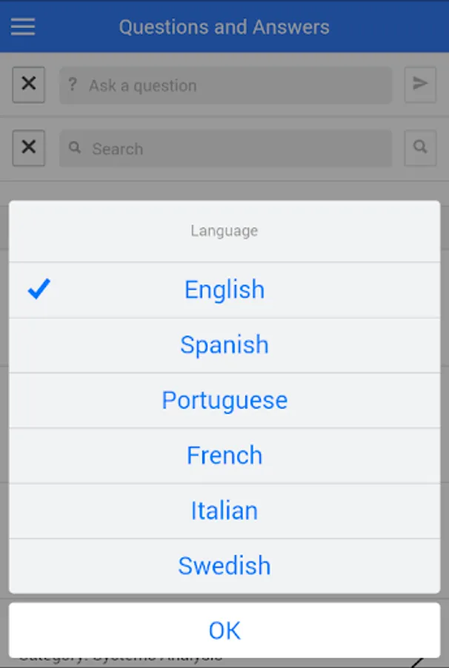The width and height of the screenshot is (449, 668).
Task: Tap the Category: Systems Analysis text
Action: click(x=119, y=658)
